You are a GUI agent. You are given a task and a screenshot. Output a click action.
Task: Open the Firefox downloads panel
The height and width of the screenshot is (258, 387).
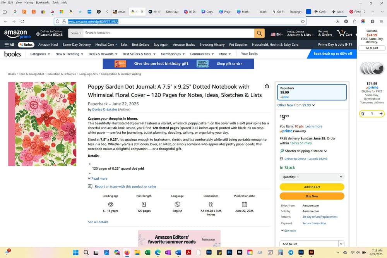(x=337, y=22)
